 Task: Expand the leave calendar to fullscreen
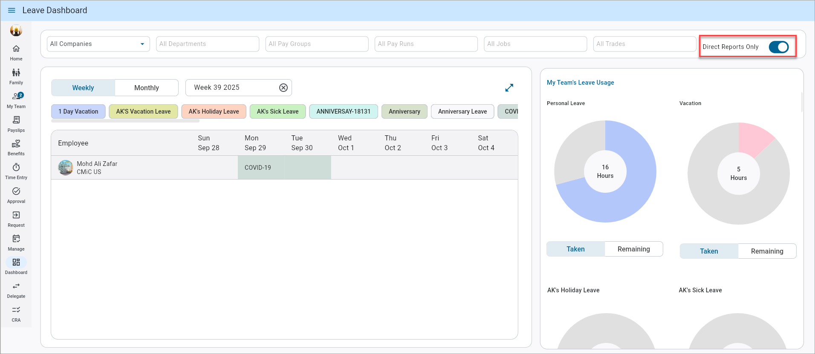[x=509, y=88]
